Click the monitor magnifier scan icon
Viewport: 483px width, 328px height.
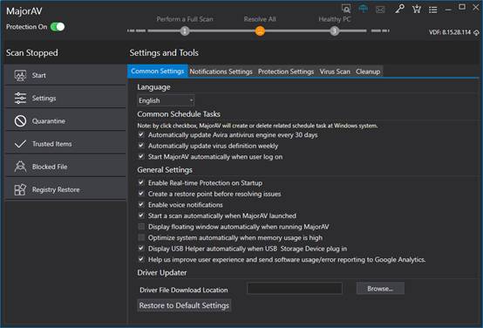tap(346, 9)
